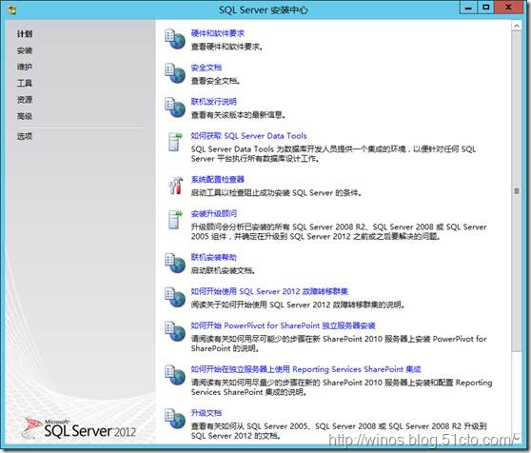
Task: Click the scrollbar up arrow
Action: pos(517,26)
